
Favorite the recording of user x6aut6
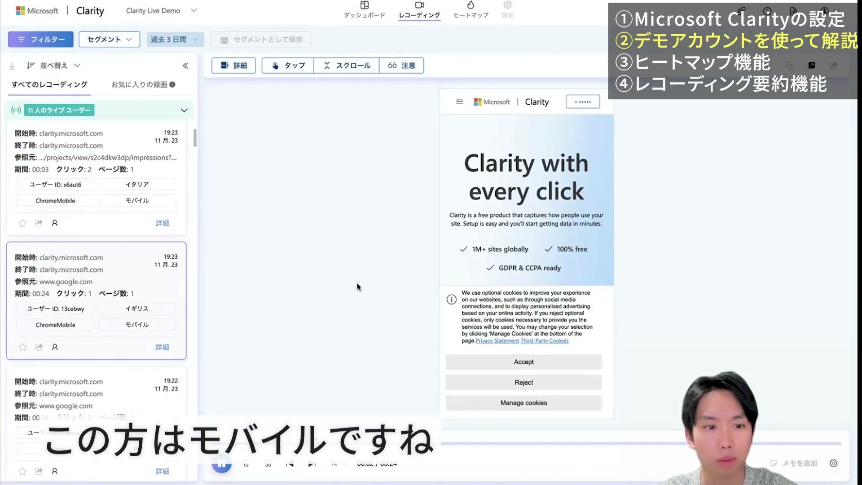[22, 223]
